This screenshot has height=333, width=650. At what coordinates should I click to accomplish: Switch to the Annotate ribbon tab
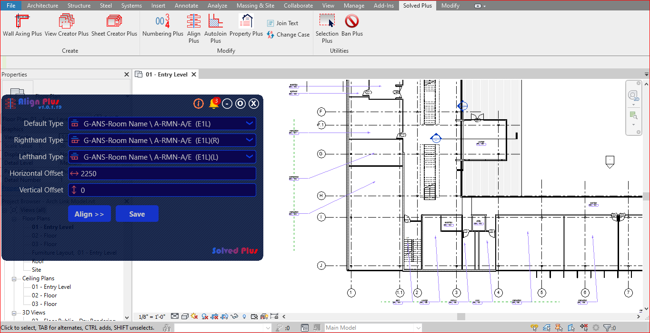(x=186, y=6)
